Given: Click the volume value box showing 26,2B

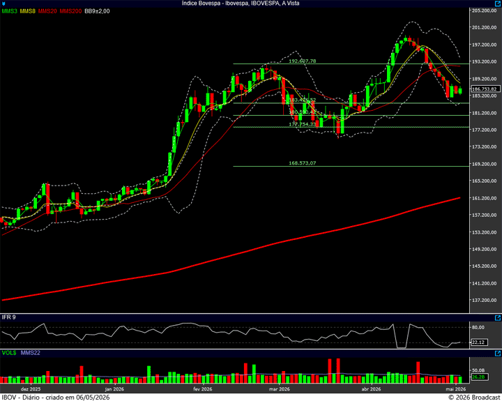Looking at the screenshot, I should click(x=479, y=377).
